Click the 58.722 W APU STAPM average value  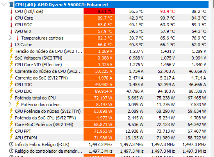[x=197, y=138]
